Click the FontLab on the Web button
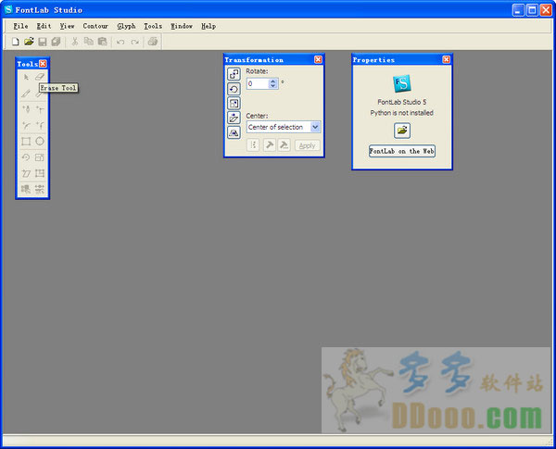 (402, 151)
